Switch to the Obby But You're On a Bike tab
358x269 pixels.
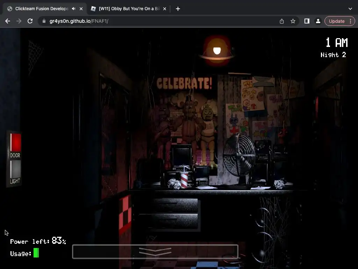coord(129,9)
